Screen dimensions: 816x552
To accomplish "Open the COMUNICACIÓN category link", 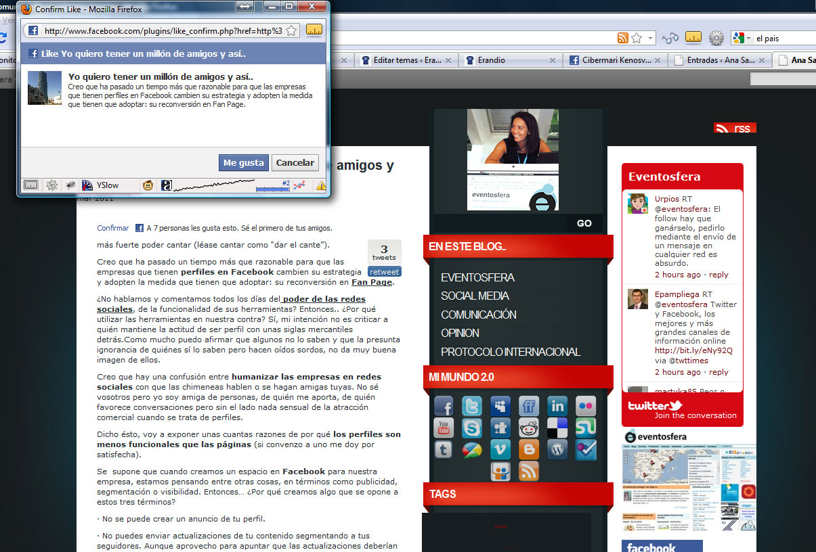I will pyautogui.click(x=478, y=315).
